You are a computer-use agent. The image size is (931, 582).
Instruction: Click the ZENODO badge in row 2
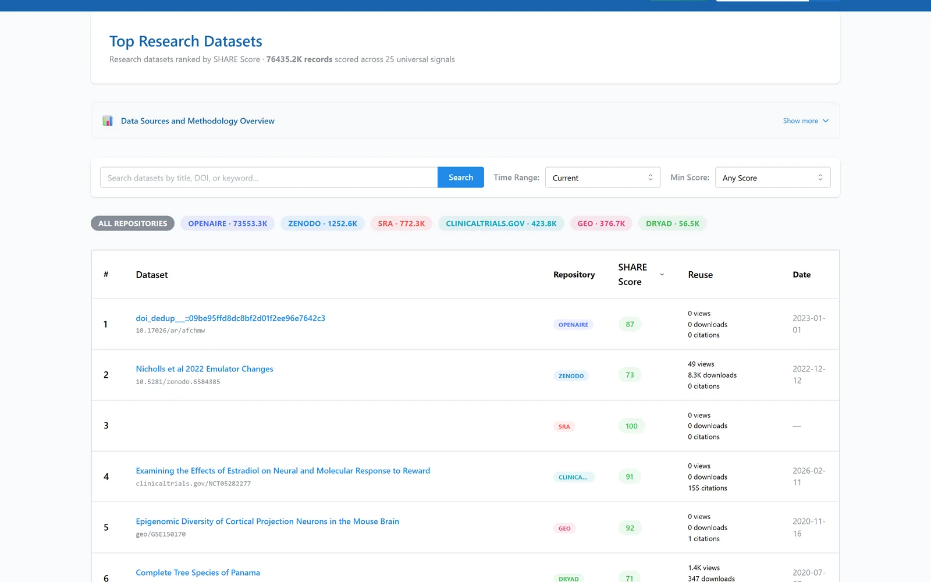pos(571,376)
